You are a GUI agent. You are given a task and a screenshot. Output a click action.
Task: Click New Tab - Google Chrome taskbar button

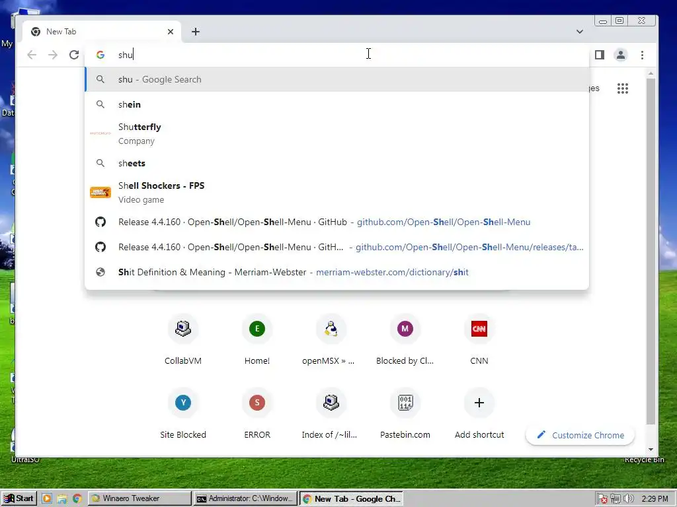(351, 498)
